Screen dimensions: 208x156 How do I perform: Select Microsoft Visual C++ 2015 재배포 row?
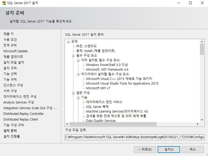click(x=119, y=79)
